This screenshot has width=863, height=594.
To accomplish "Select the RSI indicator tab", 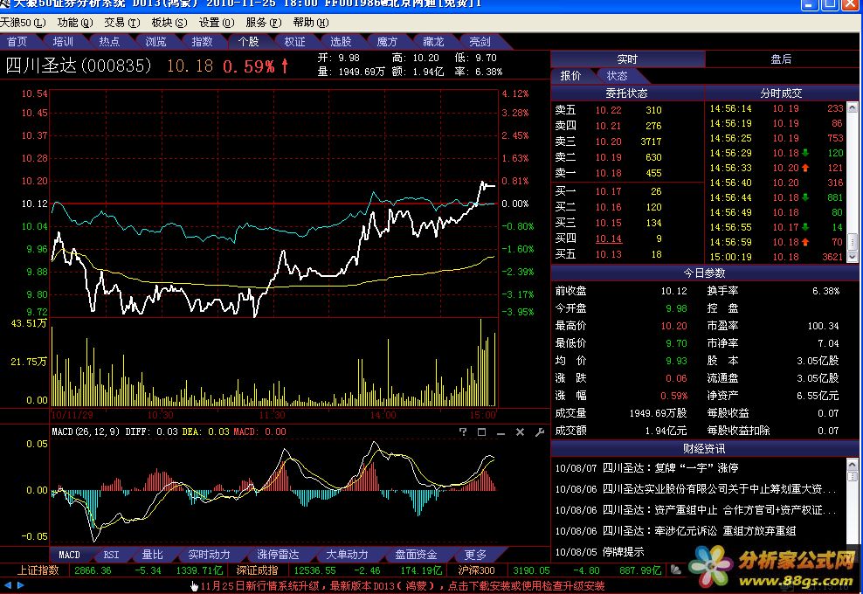I will pyautogui.click(x=111, y=555).
